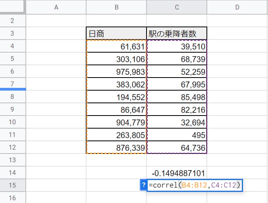The image size is (268, 203).
Task: Open the formula help question mark icon
Action: pos(143,185)
